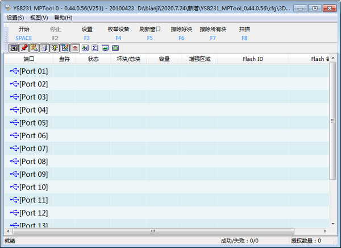Click the checklist with pencil toolbar icon
The width and height of the screenshot is (341, 248).
65,48
